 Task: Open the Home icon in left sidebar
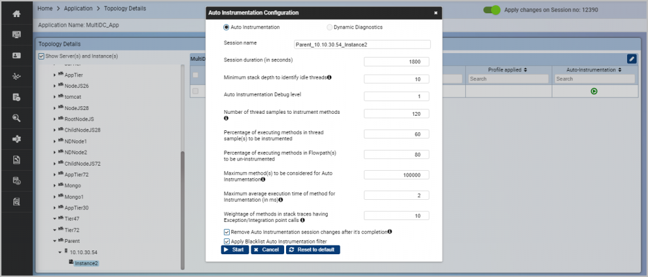(16, 14)
